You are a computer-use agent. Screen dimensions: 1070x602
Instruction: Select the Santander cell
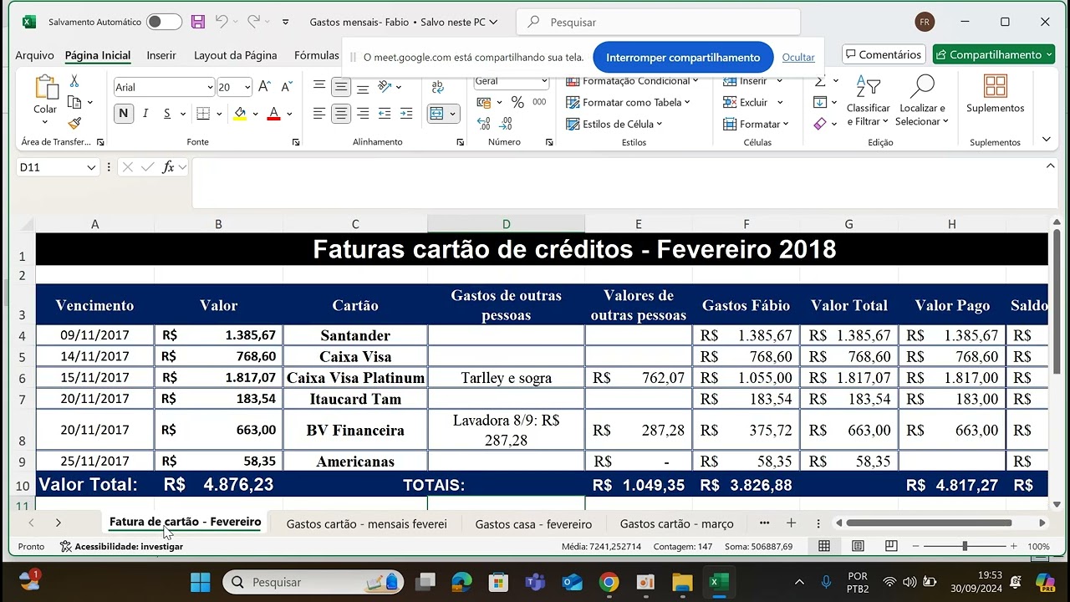(355, 335)
